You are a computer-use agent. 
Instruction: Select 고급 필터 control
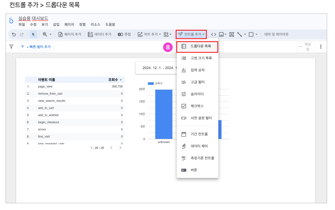tap(197, 82)
